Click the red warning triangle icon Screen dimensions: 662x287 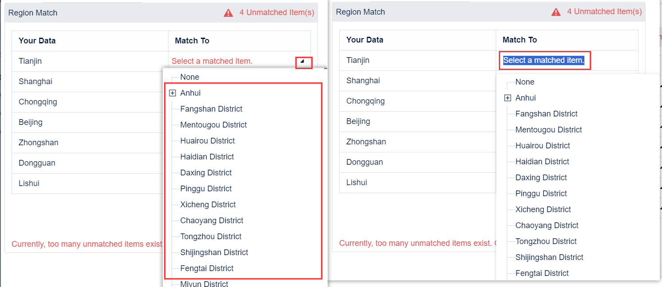click(228, 12)
